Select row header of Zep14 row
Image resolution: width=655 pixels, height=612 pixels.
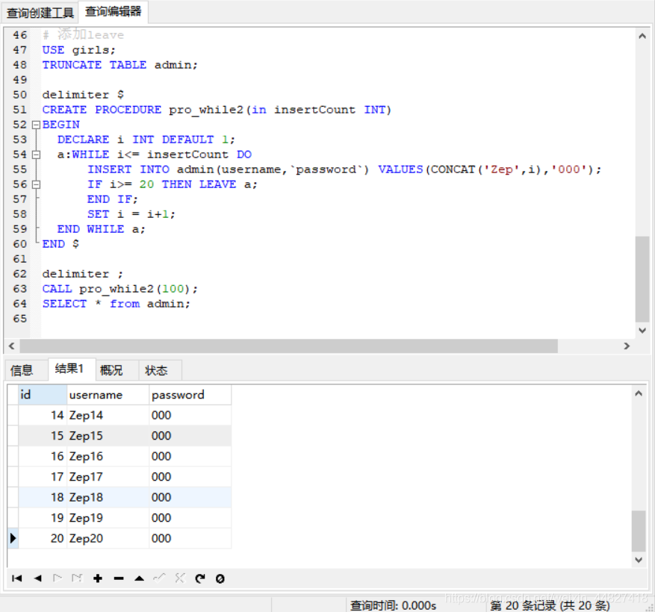tap(13, 415)
